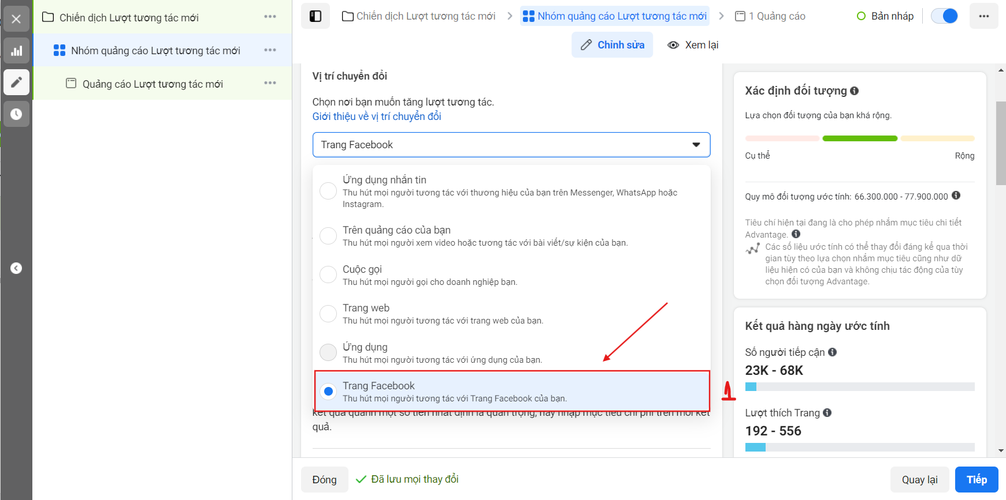Image resolution: width=1006 pixels, height=500 pixels.
Task: Click the blue Tiếp button
Action: pyautogui.click(x=977, y=479)
